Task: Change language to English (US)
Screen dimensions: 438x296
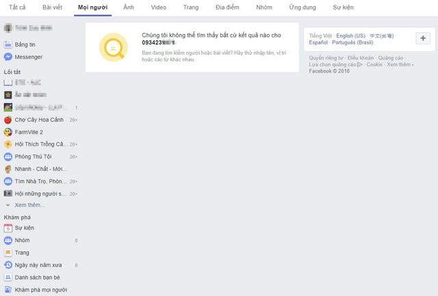Action: pyautogui.click(x=350, y=35)
